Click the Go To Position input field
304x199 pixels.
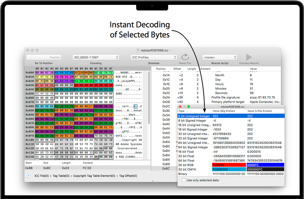point(44,58)
